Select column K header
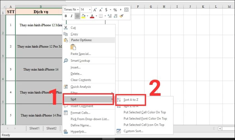Screen dimensions: 235x140 tap(203, 7)
